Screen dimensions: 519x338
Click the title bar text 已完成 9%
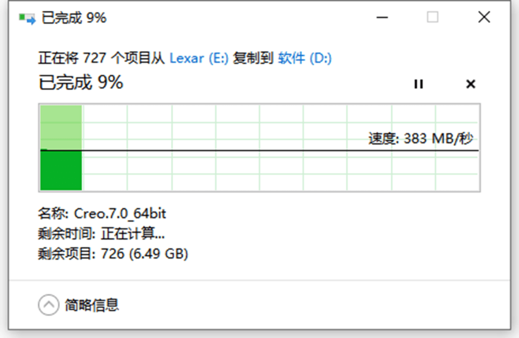point(74,18)
